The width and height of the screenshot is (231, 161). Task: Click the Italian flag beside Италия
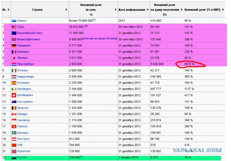[x=14, y=70]
